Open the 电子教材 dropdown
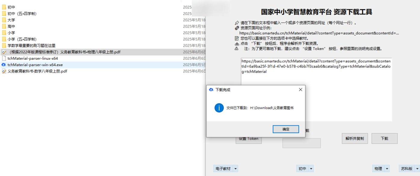 [235, 169]
